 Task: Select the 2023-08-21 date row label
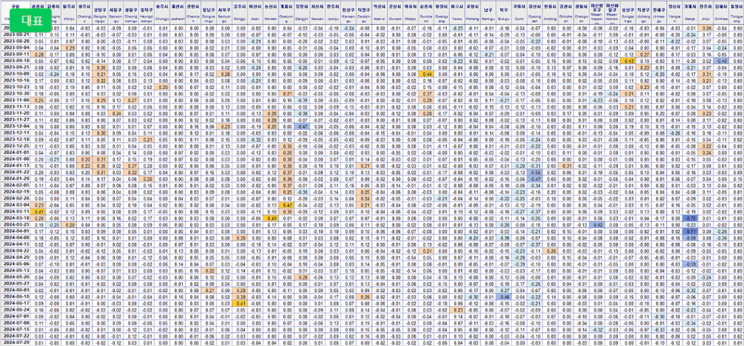(x=16, y=34)
